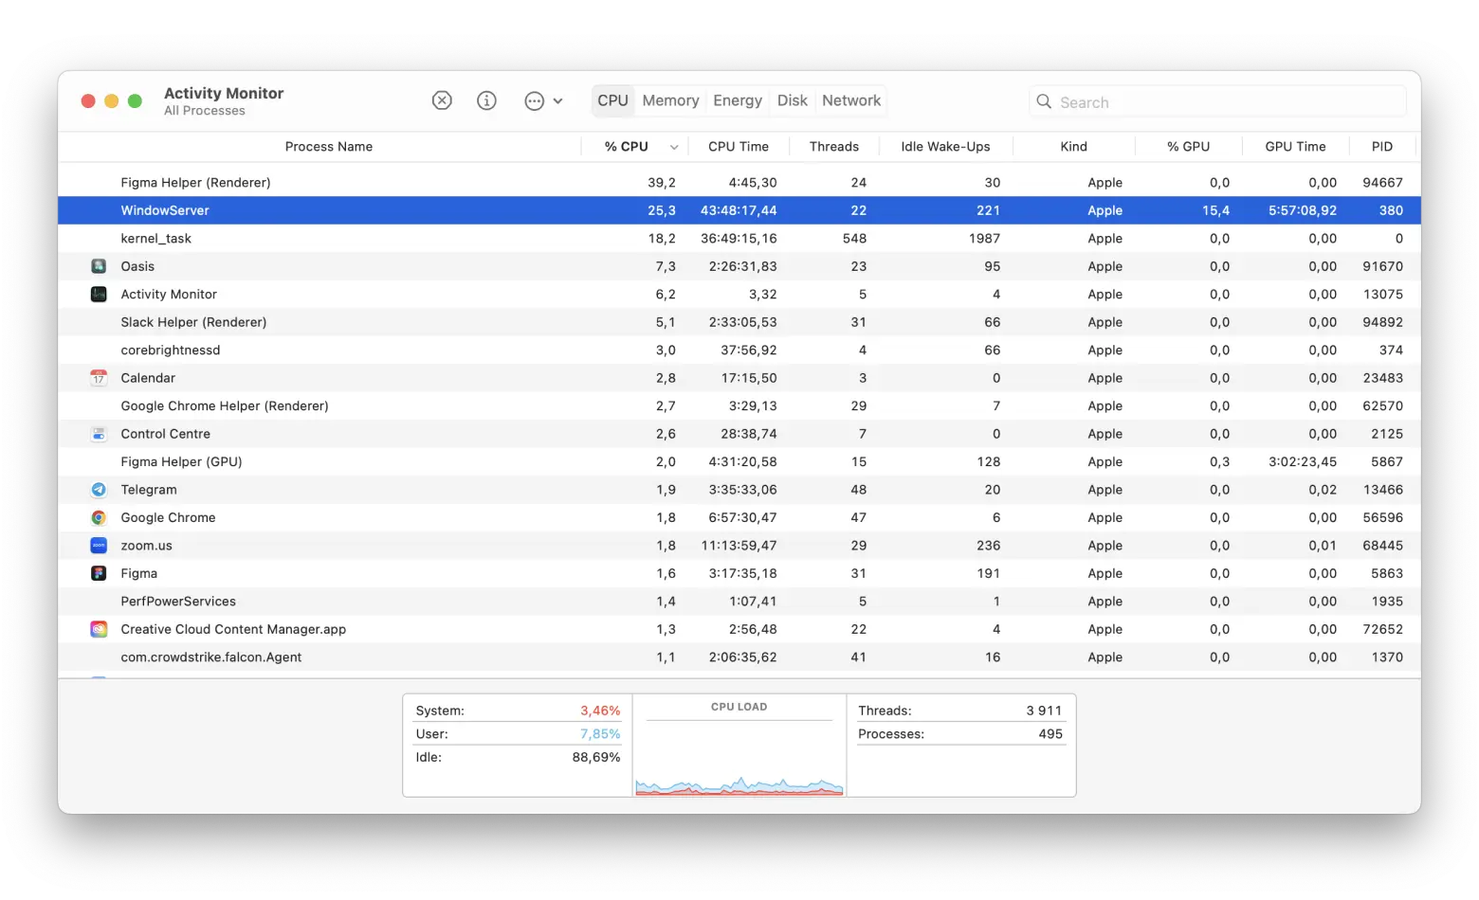This screenshot has height=900, width=1479.
Task: Sort by % GPU column header
Action: pos(1188,147)
